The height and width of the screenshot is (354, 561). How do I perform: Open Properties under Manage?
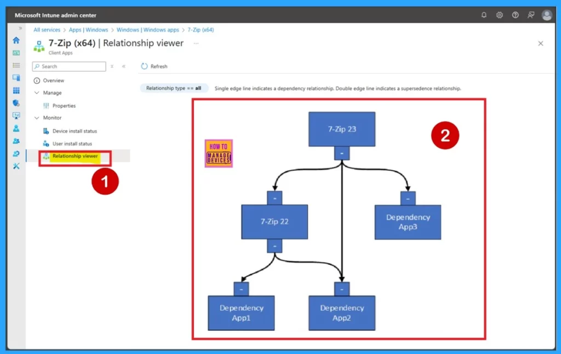pyautogui.click(x=64, y=106)
